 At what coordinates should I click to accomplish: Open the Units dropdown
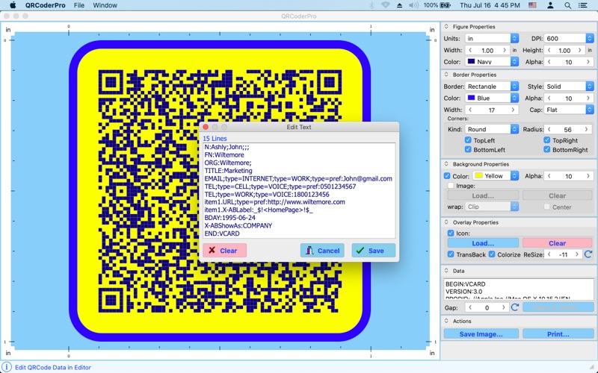point(492,39)
